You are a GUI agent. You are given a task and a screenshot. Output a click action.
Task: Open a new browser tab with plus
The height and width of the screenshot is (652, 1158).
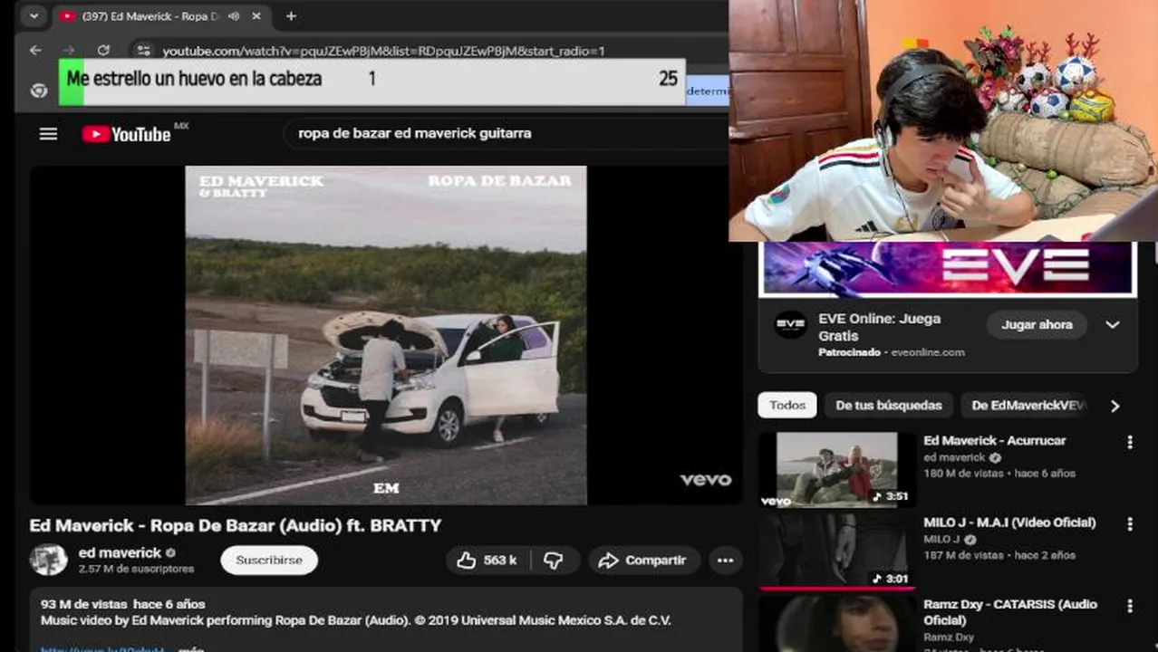pyautogui.click(x=291, y=16)
